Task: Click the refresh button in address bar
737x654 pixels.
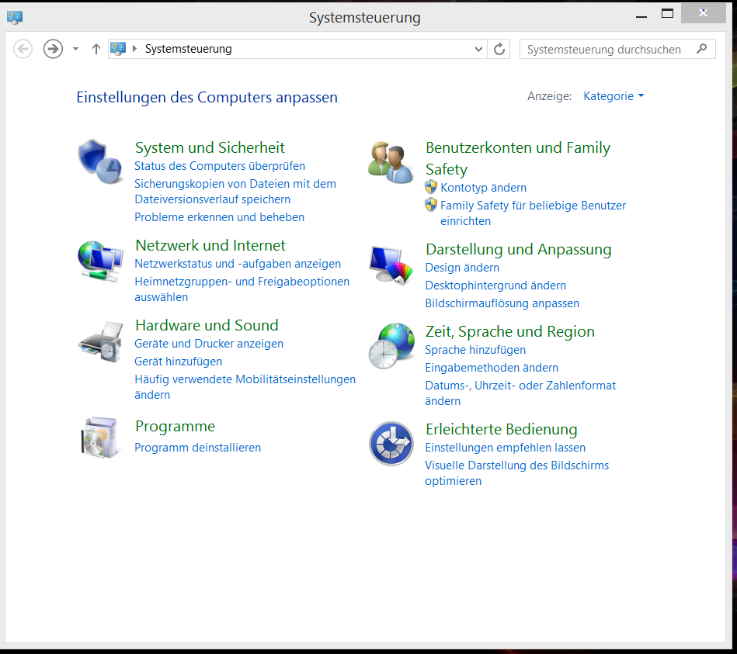Action: click(500, 49)
